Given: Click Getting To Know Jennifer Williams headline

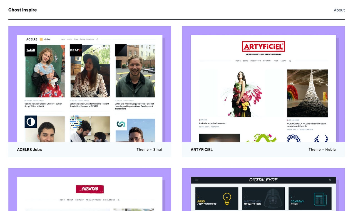Looking at the screenshot, I should click(90, 105).
